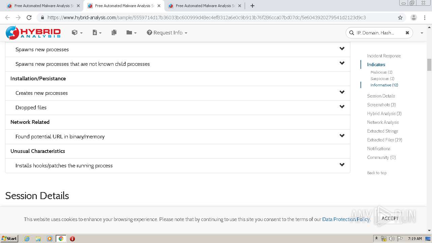
Task: Open the folder dropdown icon in navbar
Action: [x=131, y=33]
